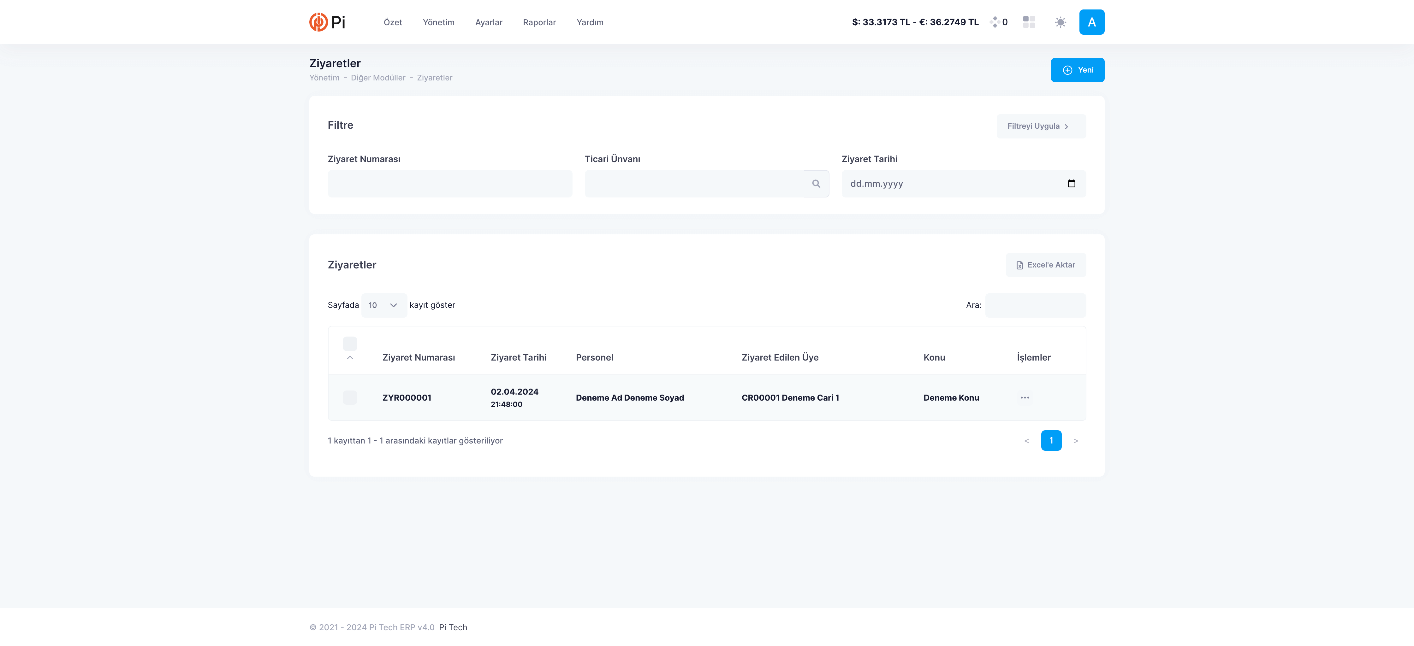
Task: Click the Excel'e Aktar export button
Action: [1045, 265]
